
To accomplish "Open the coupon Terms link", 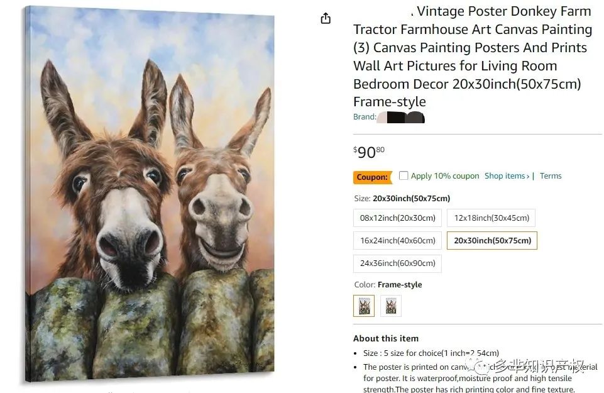I will 551,176.
